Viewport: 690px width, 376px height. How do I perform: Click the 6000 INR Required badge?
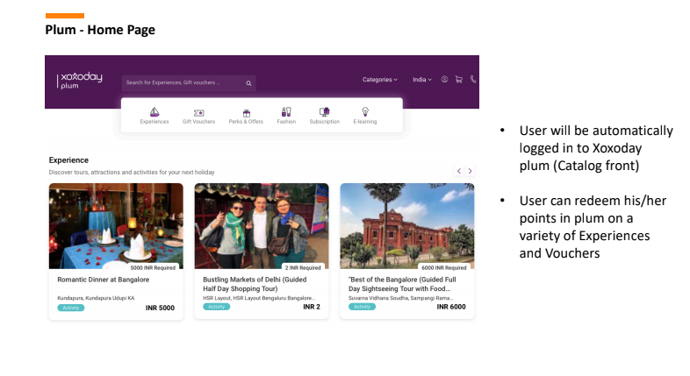coord(444,267)
